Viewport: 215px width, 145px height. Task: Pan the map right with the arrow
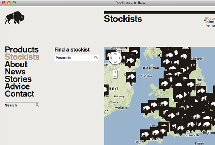point(120,58)
